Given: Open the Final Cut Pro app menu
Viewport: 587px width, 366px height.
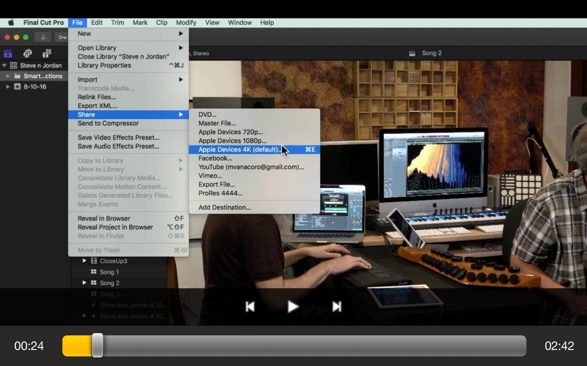Looking at the screenshot, I should 44,22.
